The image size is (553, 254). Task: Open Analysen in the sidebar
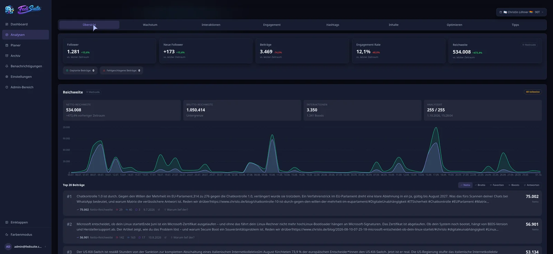coord(26,35)
